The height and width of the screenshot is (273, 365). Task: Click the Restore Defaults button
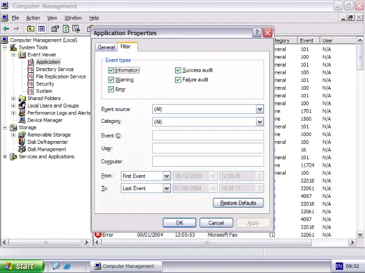coord(238,203)
